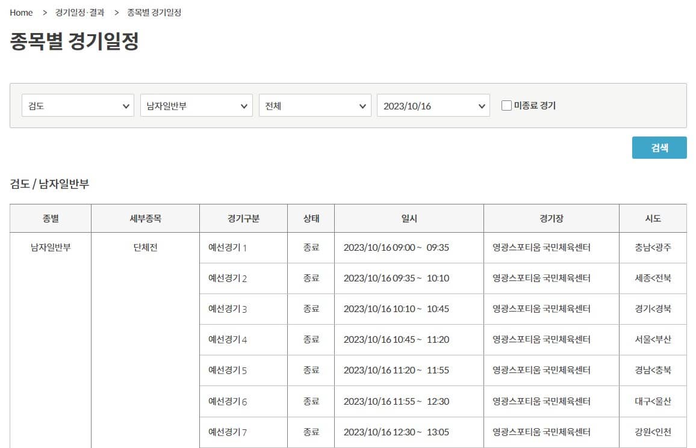Click the 검색 search button
The width and height of the screenshot is (696, 448).
pos(659,147)
